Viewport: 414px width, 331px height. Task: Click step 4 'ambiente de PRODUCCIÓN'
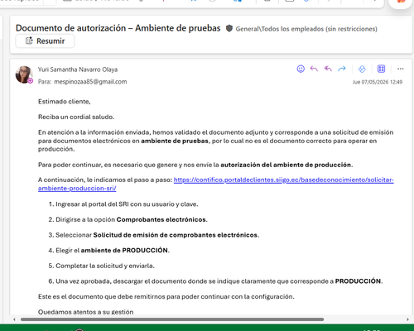(124, 251)
